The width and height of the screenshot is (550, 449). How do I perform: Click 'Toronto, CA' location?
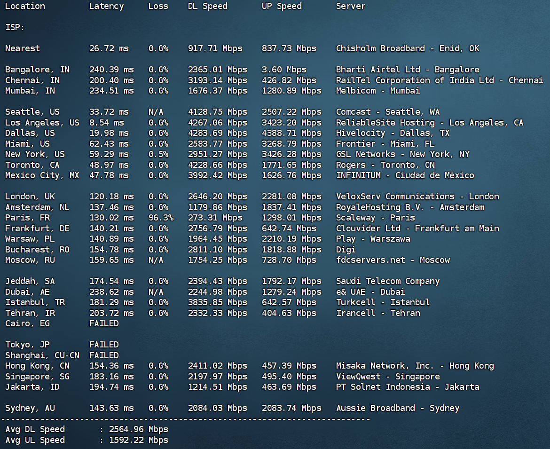pos(32,165)
